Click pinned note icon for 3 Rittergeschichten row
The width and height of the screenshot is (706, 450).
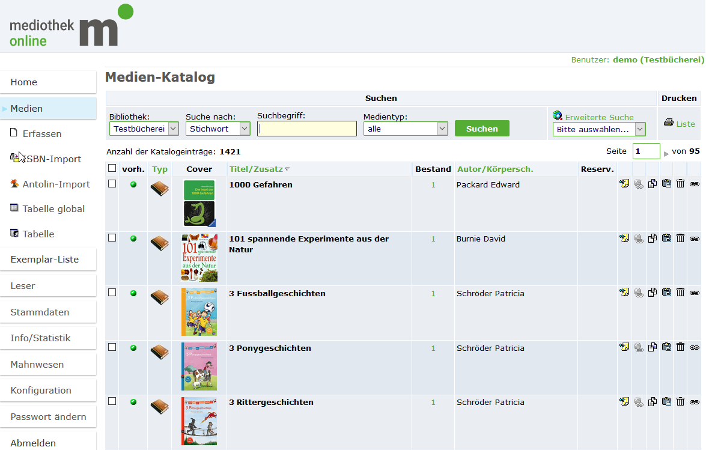(x=624, y=401)
